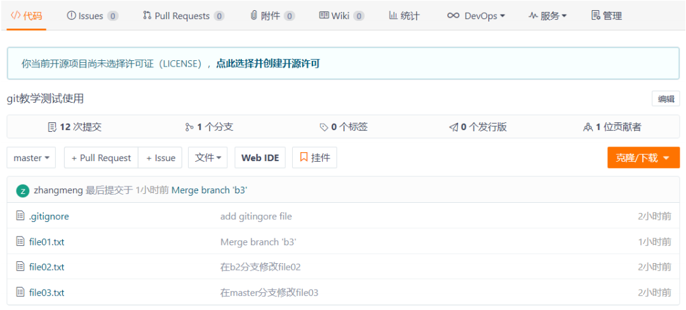Open the 统计 statistics tab

coord(404,16)
